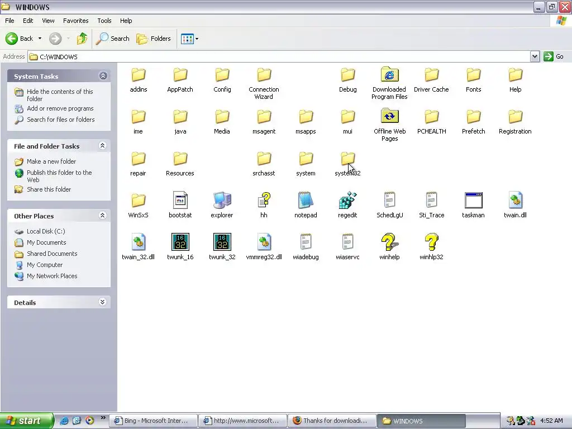Viewport: 572px width, 429px height.
Task: Click the Up one level toolbar icon
Action: [x=82, y=39]
